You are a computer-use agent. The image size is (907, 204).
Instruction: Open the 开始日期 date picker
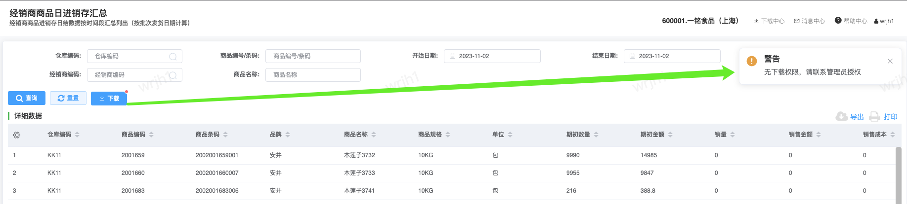point(492,56)
